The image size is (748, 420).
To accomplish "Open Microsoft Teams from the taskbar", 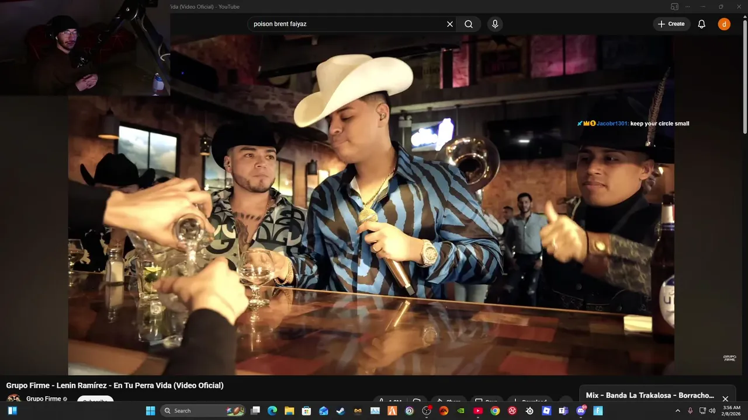I will click(563, 411).
